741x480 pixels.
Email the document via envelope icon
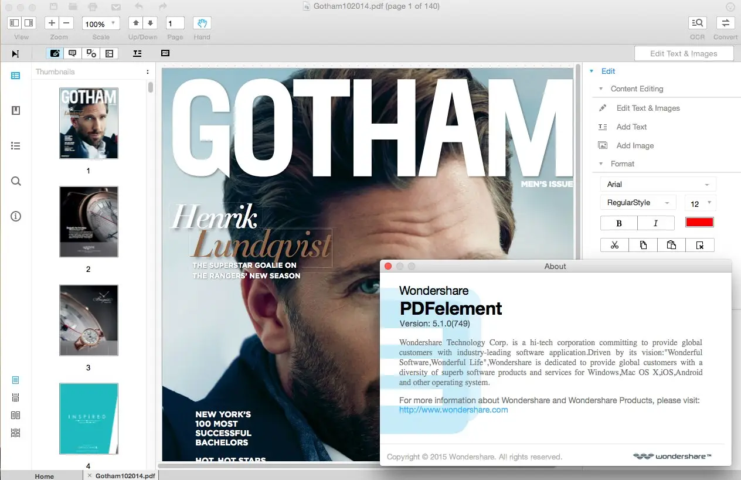click(x=115, y=6)
